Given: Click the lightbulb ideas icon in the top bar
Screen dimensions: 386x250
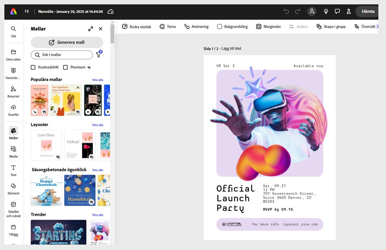Looking at the screenshot, I should [x=326, y=11].
